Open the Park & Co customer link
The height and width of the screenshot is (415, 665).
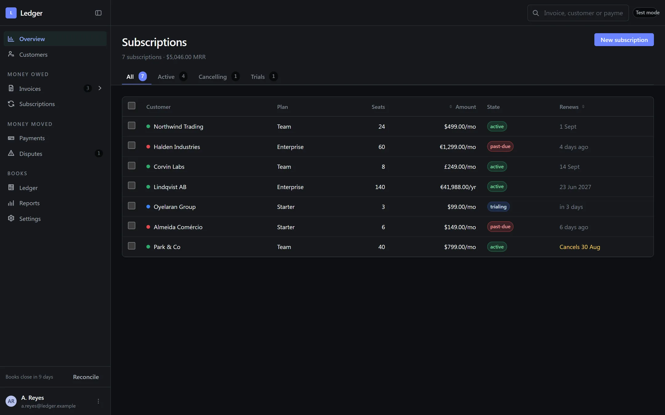[x=167, y=247]
